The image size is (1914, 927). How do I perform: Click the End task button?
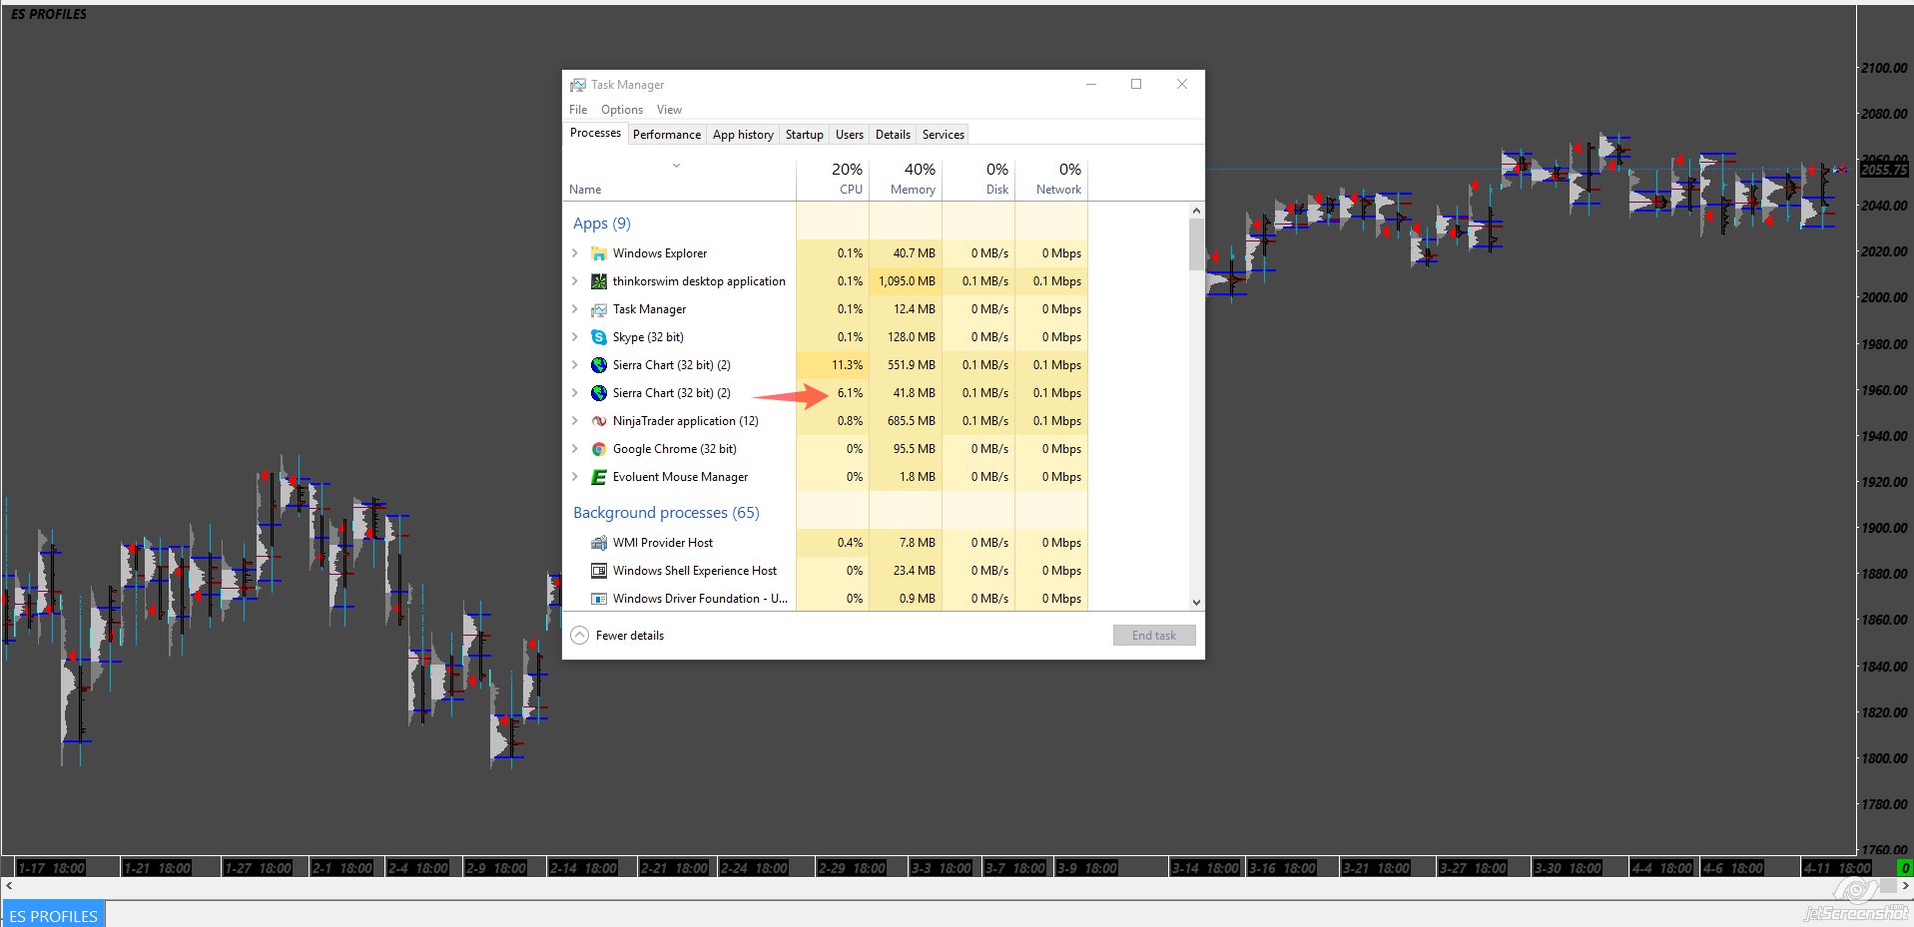(1154, 636)
